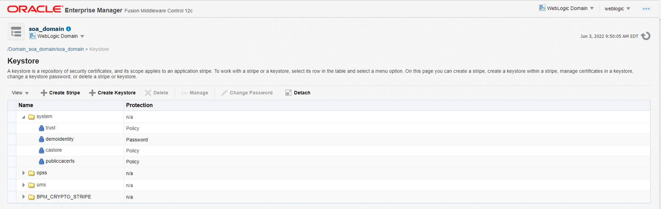The image size is (661, 209).
Task: Select the trust keystore row
Action: [329, 128]
